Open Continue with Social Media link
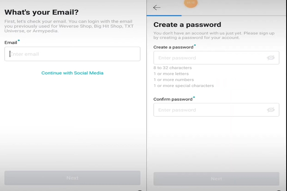The width and height of the screenshot is (287, 191). coord(72,73)
